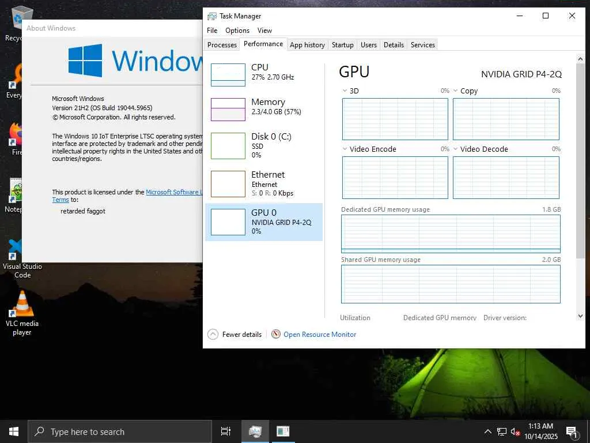This screenshot has width=590, height=443.
Task: Click Microsoft Software License link in About Windows
Action: (174, 192)
